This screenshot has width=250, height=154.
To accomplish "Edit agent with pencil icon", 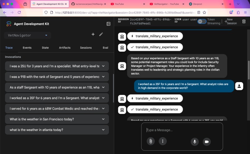I will [x=101, y=34].
